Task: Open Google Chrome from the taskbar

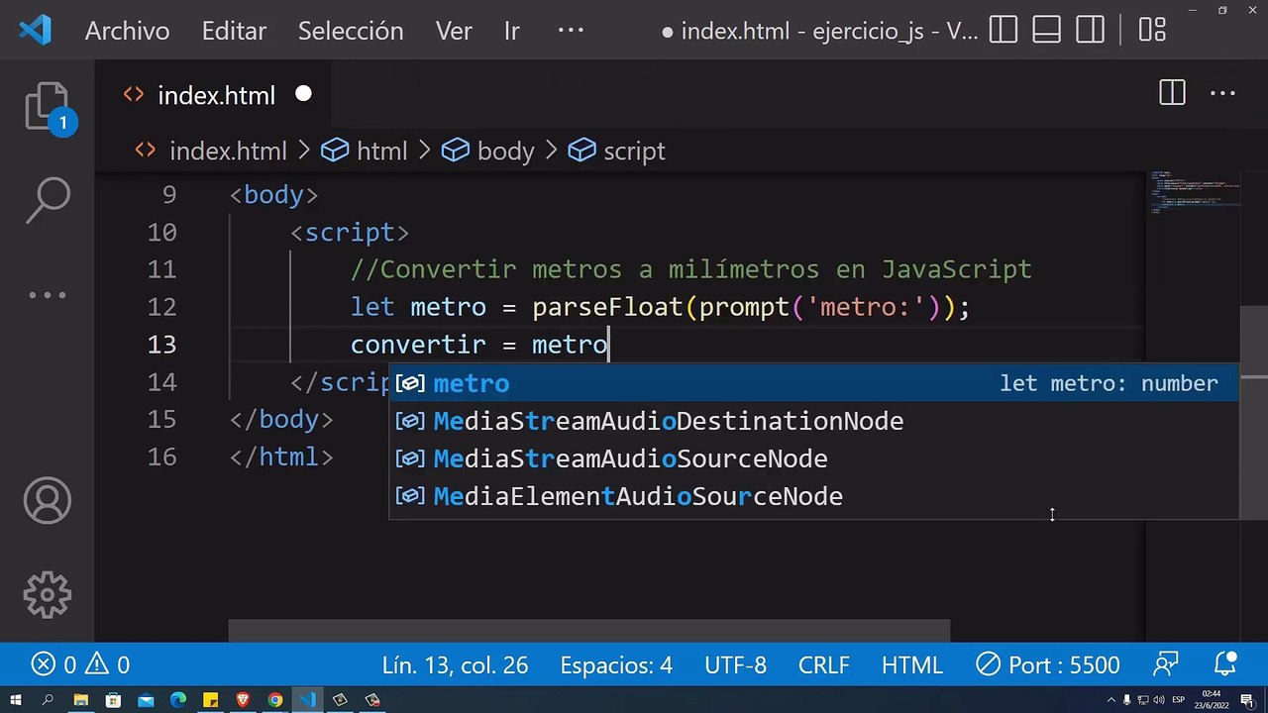Action: coord(275,700)
